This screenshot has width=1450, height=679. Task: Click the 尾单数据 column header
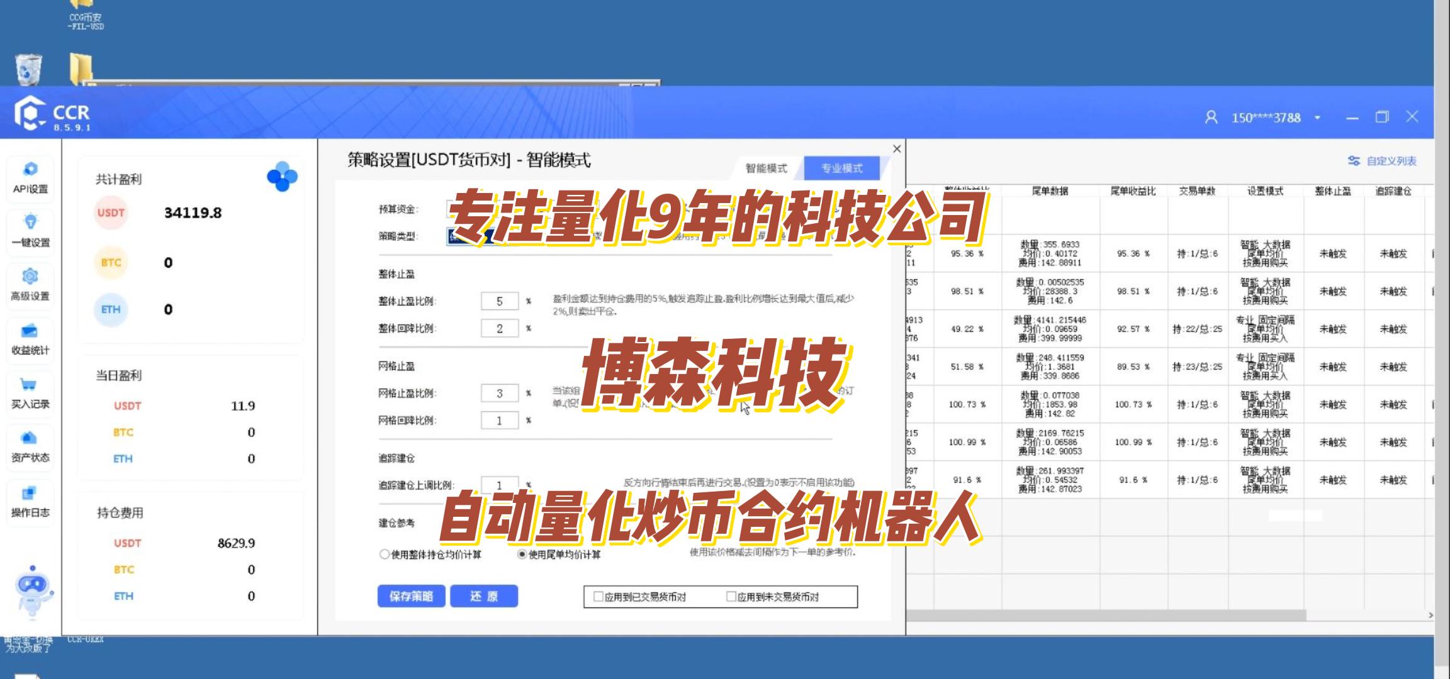coord(1050,190)
